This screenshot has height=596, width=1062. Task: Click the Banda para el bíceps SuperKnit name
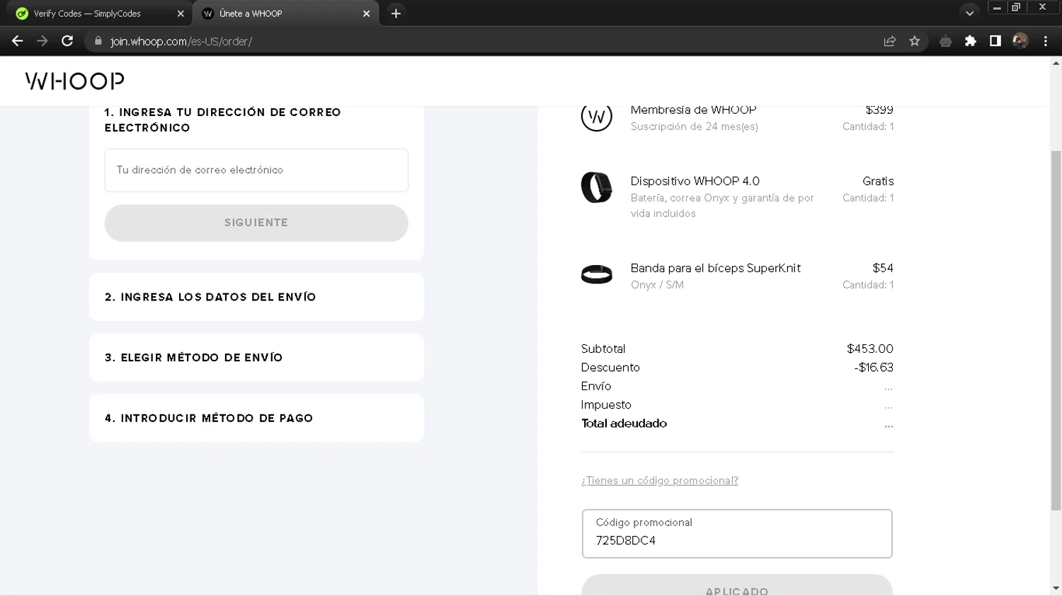(x=716, y=268)
